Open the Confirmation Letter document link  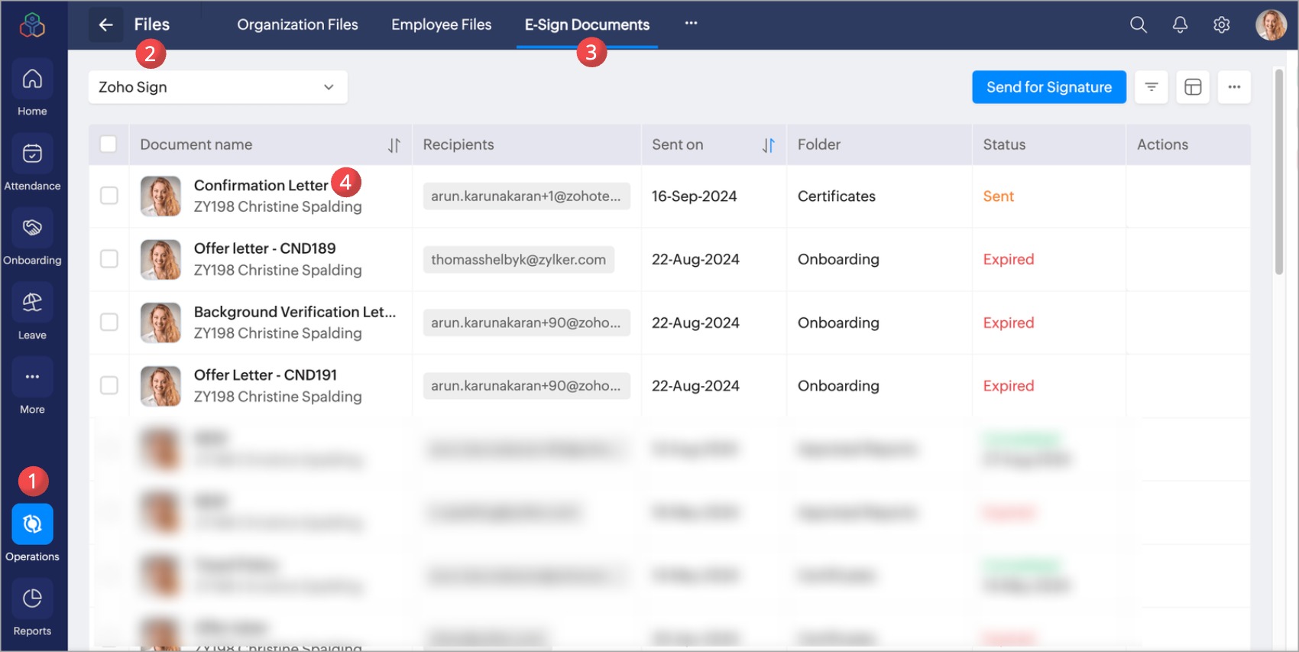click(x=260, y=186)
